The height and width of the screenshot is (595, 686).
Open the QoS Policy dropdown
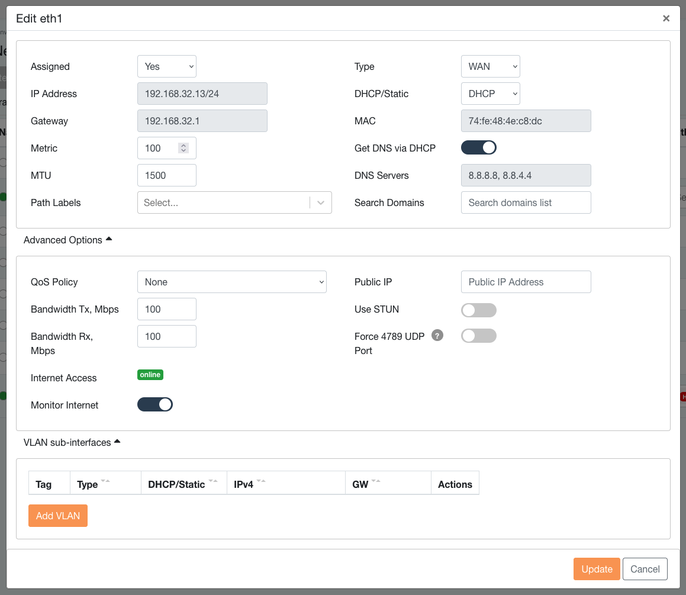point(231,282)
